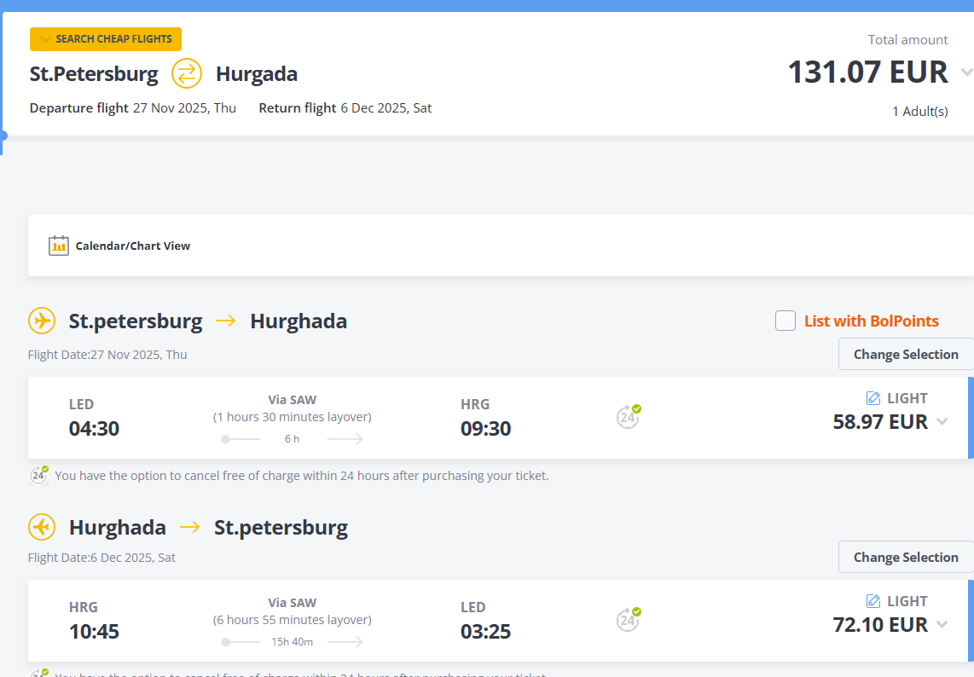Open Calendar/Chart View
This screenshot has height=677, width=974.
point(132,246)
